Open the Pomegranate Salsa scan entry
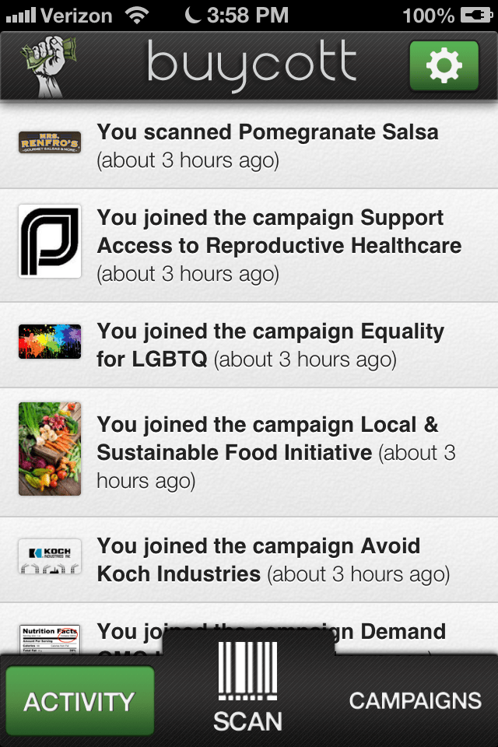 (x=267, y=146)
